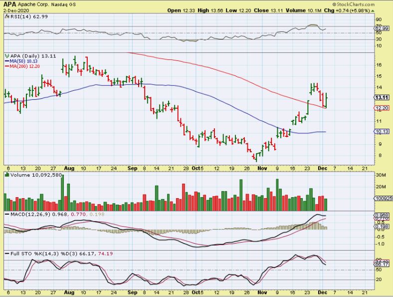Click the red 12.20 tag on right axis
Viewport: 393px width, 297px height.
(x=382, y=108)
